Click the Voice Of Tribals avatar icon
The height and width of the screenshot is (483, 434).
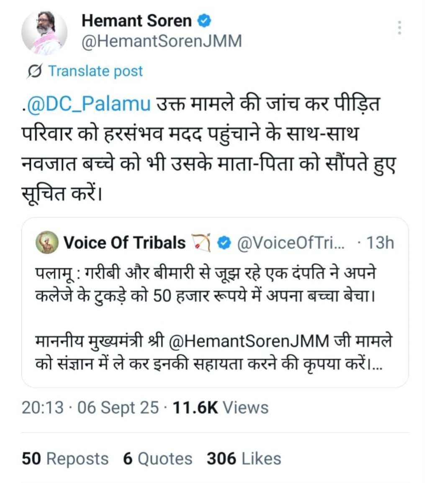[x=46, y=243]
